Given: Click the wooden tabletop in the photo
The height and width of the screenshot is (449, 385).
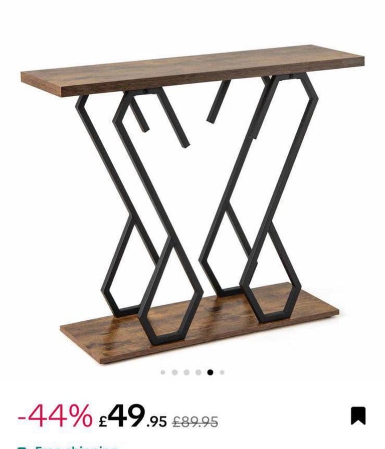Looking at the screenshot, I should tap(192, 71).
